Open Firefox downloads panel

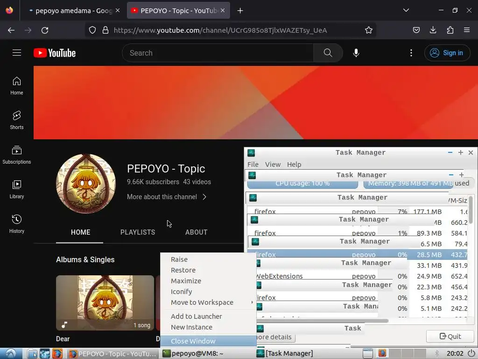(x=433, y=30)
